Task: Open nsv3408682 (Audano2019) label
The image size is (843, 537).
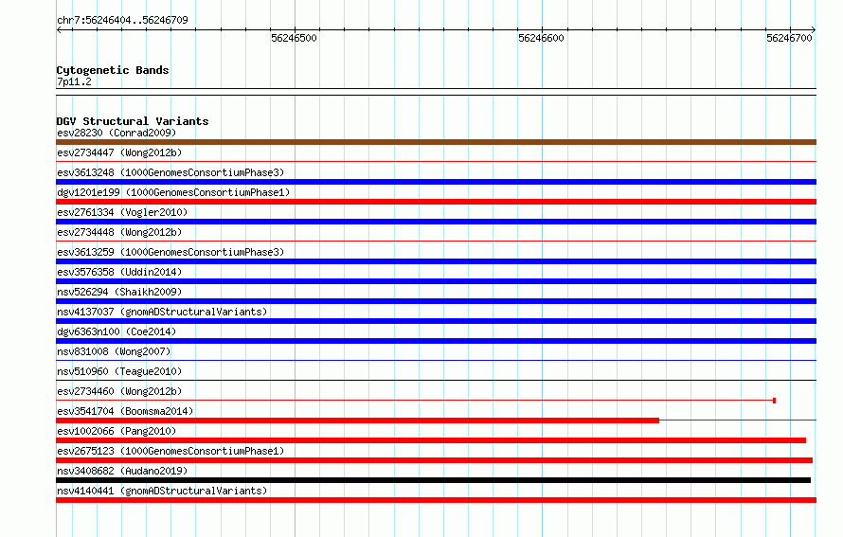Action: tap(122, 471)
